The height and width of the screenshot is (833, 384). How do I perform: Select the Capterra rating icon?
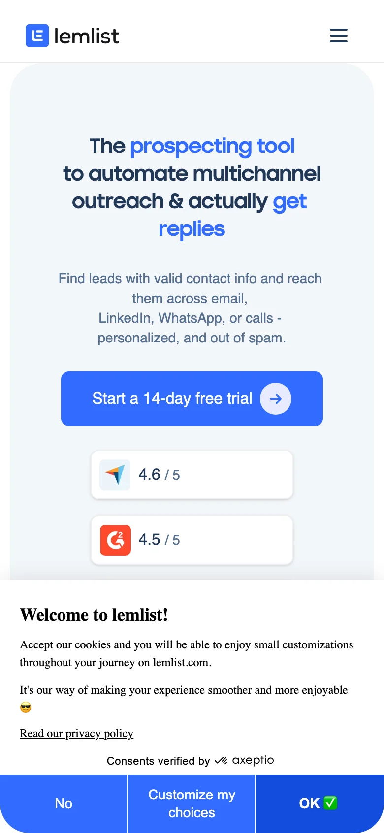[x=114, y=474]
